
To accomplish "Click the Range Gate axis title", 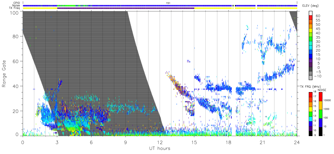I will pyautogui.click(x=4, y=73).
